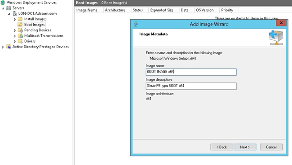
Task: Click the Back button in wizard
Action: point(221,147)
